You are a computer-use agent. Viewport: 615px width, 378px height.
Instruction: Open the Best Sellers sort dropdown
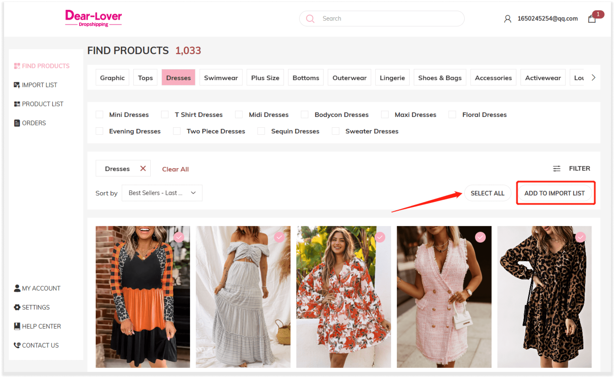[162, 193]
